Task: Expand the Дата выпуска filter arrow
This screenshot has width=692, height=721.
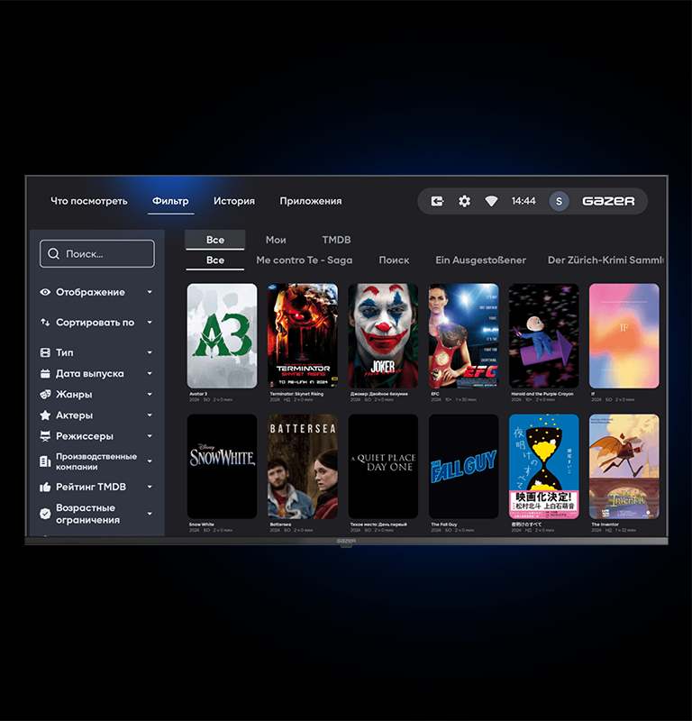Action: 150,373
